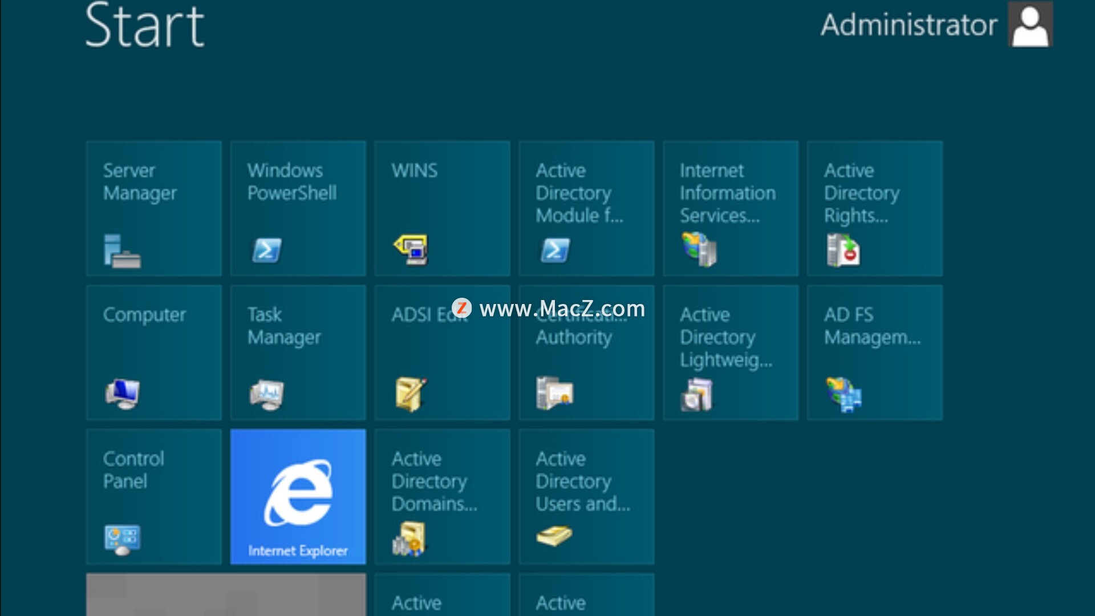This screenshot has height=616, width=1095.
Task: Open Active Directory Domains and Trusts tile
Action: pos(442,497)
